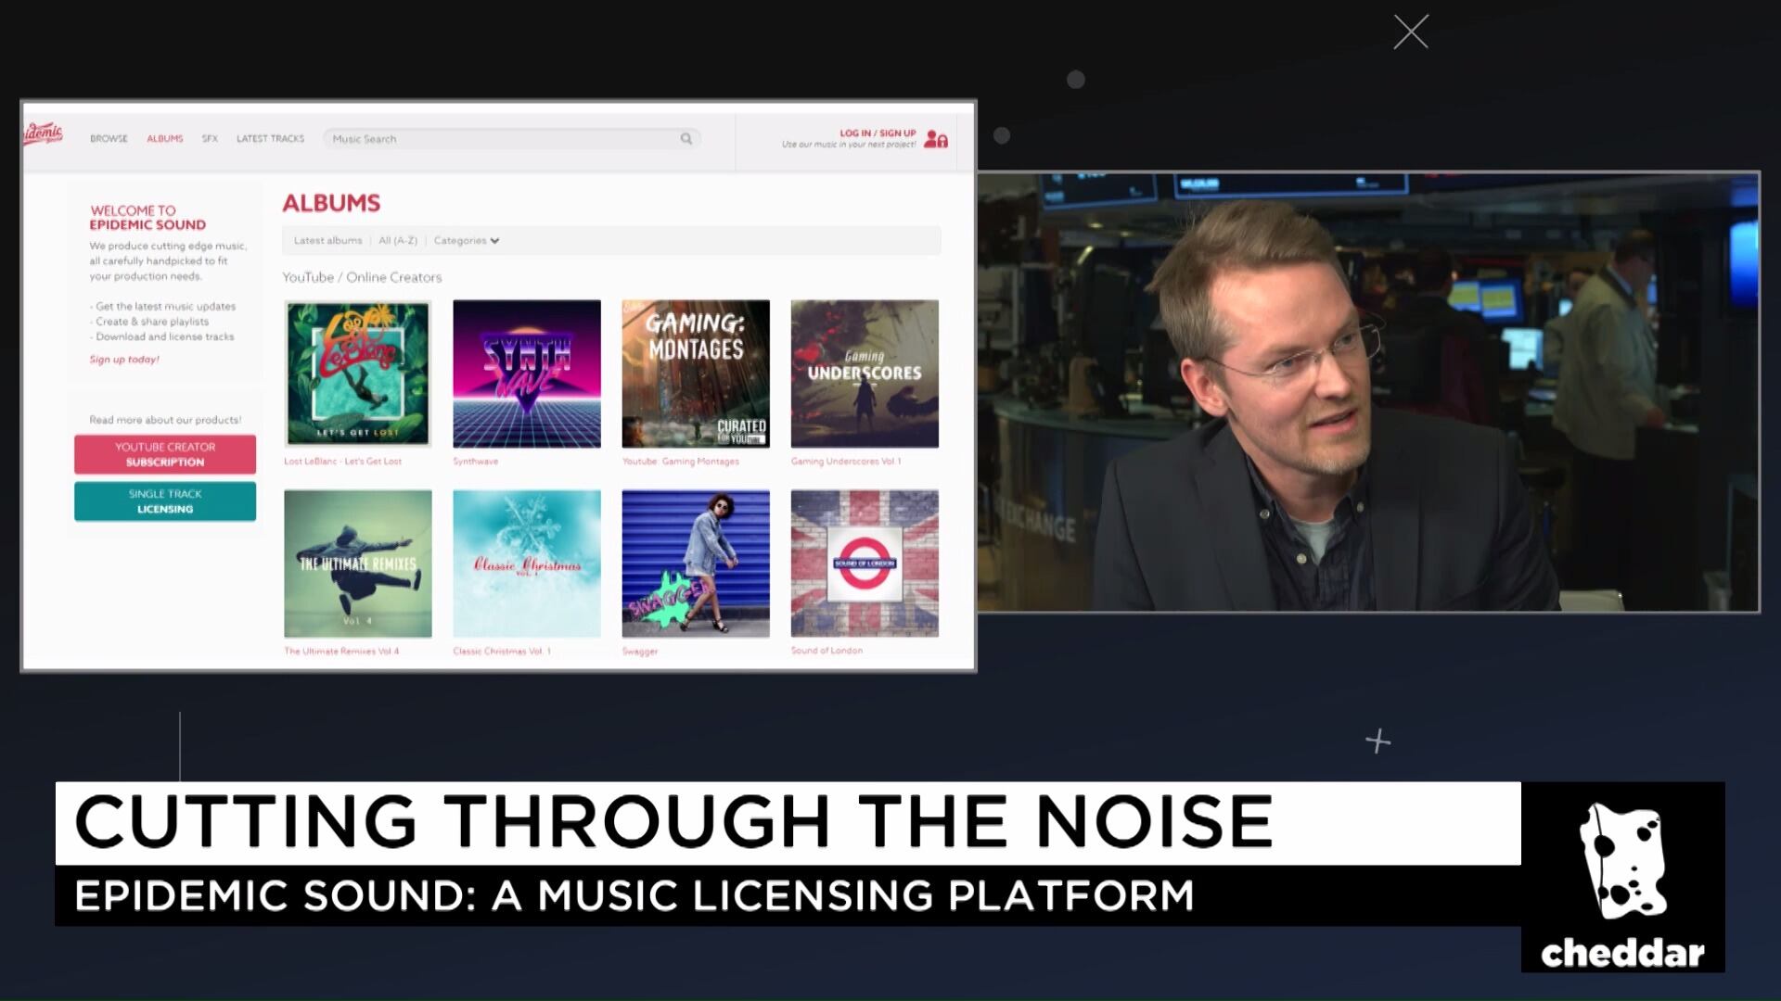Screen dimensions: 1781x1001
Task: Open Gaming Montages album thumbnail
Action: (696, 374)
